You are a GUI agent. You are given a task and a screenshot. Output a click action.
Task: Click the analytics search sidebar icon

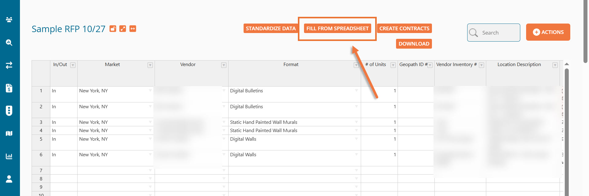tap(9, 43)
